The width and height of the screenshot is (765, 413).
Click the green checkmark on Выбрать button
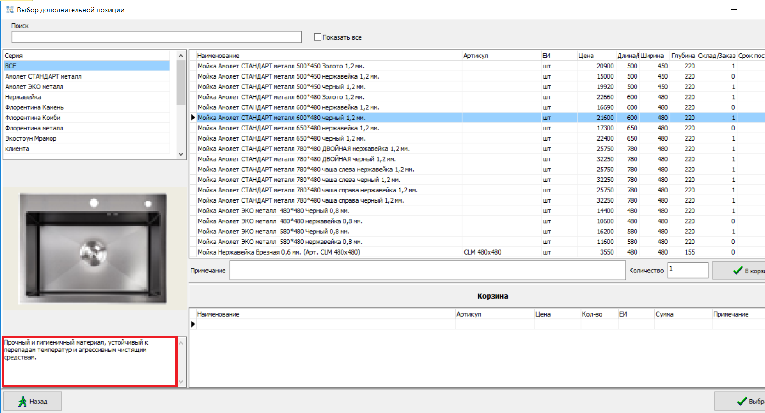pos(742,402)
